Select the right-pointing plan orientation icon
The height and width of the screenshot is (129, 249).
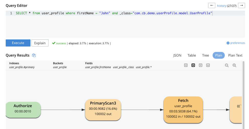tap(193, 65)
